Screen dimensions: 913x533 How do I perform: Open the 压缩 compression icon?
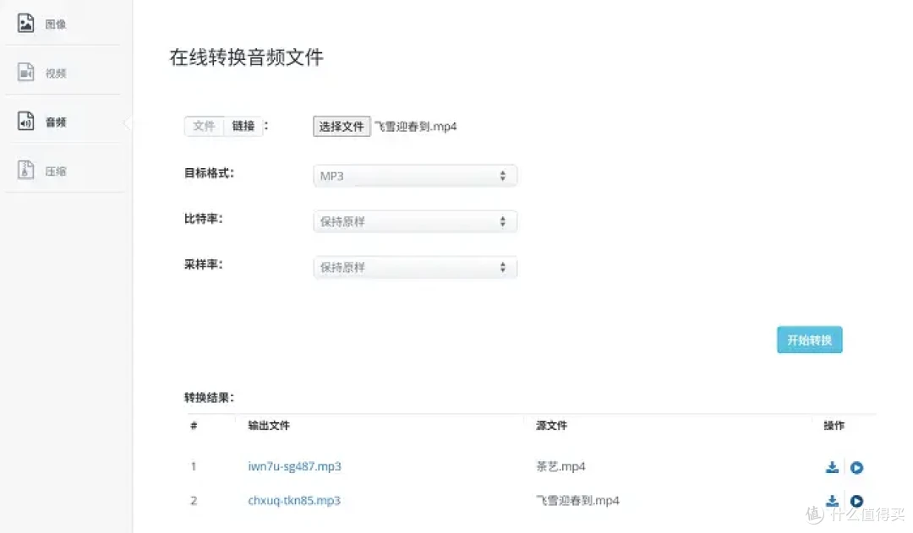[25, 170]
